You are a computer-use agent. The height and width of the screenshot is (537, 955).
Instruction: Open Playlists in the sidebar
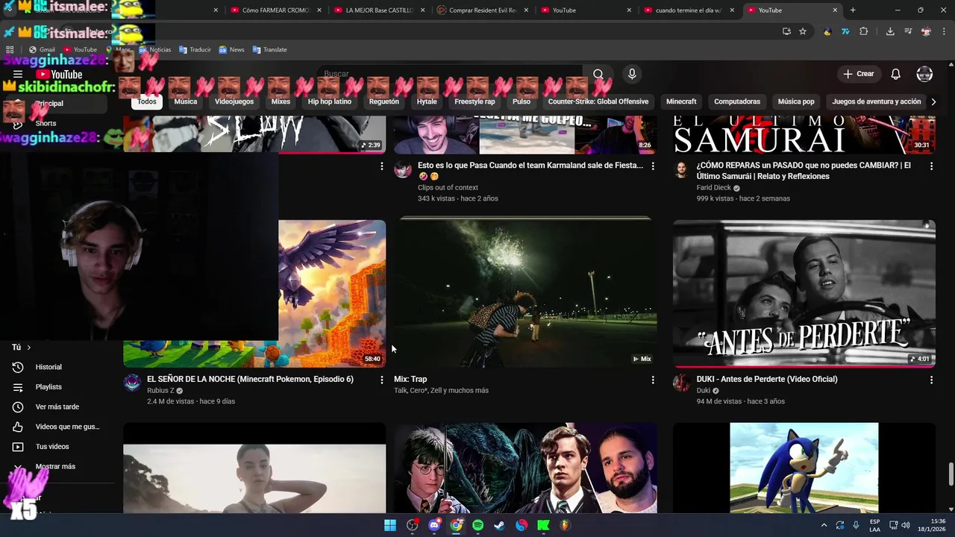(x=60, y=387)
